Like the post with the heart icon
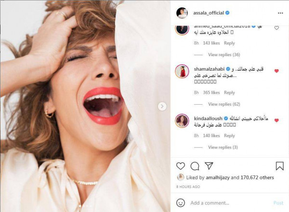The width and height of the screenshot is (289, 212). point(181,166)
